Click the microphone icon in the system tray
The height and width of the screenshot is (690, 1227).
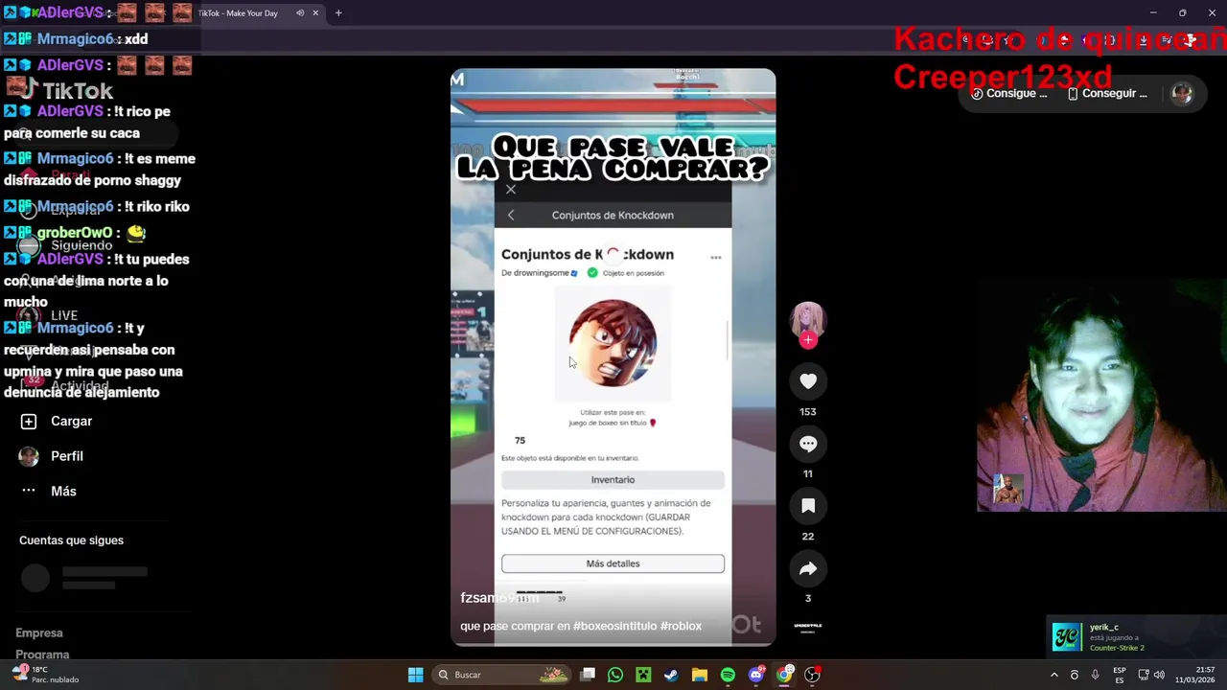click(x=1095, y=675)
